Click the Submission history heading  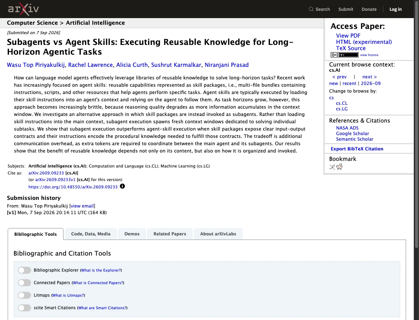[x=34, y=198]
